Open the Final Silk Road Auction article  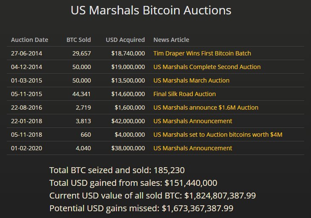click(x=184, y=94)
